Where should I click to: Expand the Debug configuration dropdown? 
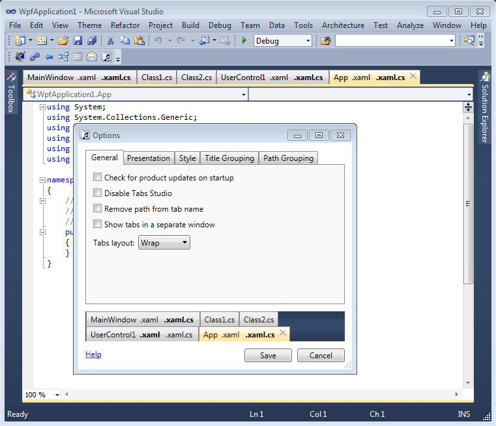click(x=283, y=40)
